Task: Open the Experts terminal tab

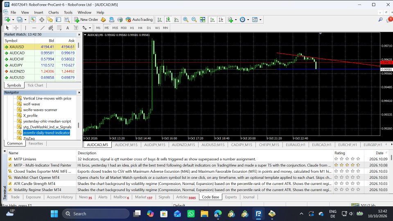Action: (231, 197)
